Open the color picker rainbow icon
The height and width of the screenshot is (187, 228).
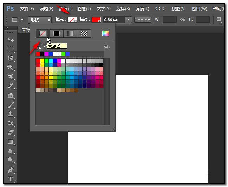tap(105, 34)
